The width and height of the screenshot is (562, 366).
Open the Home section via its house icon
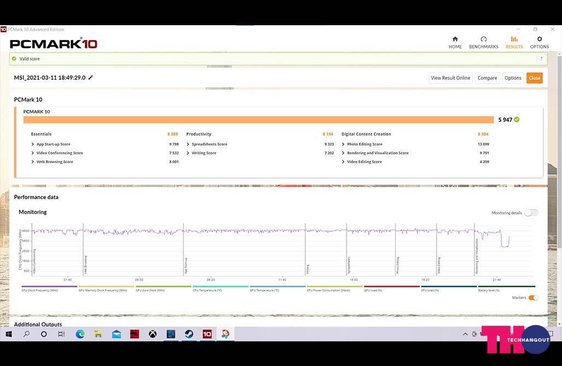455,39
